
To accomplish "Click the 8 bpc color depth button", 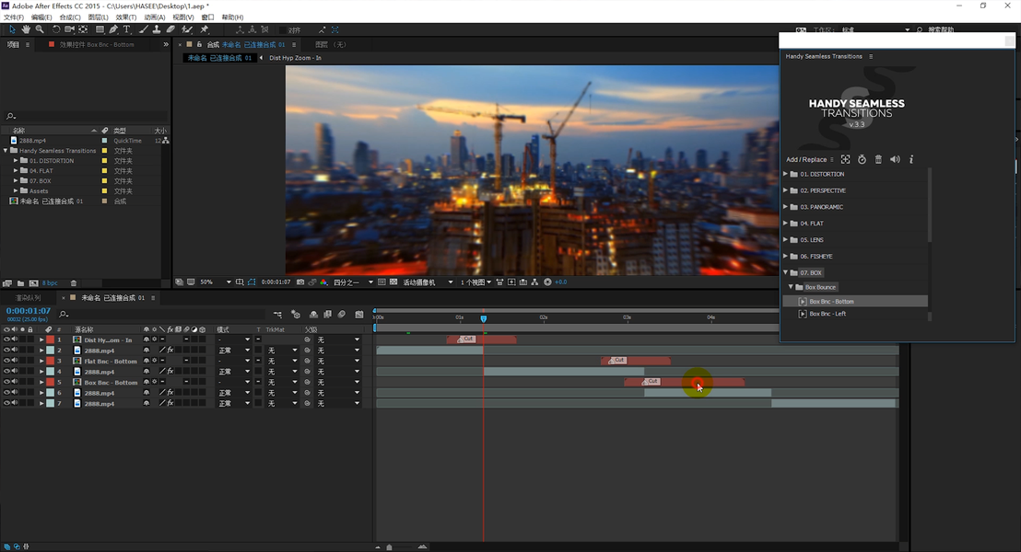I will pyautogui.click(x=50, y=282).
